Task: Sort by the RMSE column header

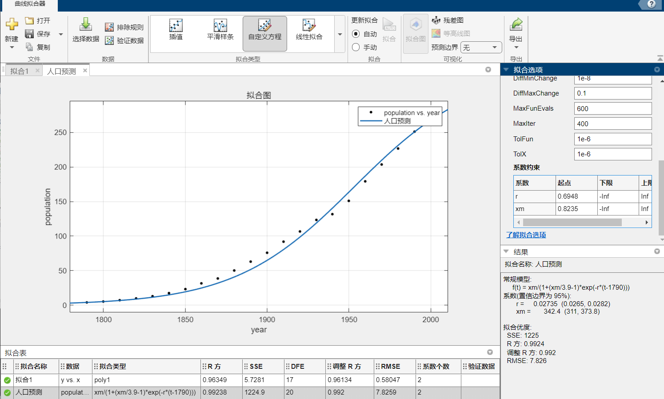Action: pyautogui.click(x=394, y=367)
